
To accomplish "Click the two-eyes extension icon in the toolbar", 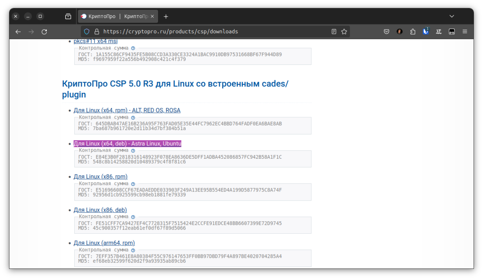I will click(452, 32).
